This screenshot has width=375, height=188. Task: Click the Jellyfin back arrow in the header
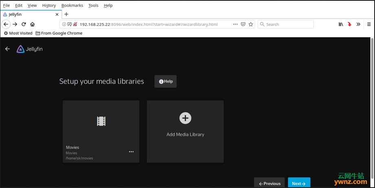pos(7,49)
